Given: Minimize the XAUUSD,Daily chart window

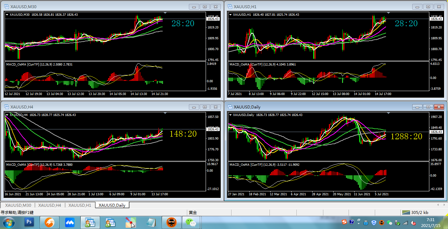Looking at the screenshot, I should 417,107.
